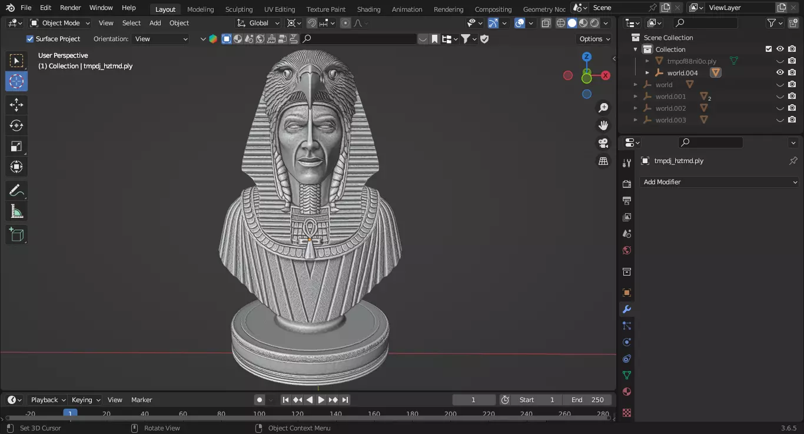Open the Particles properties tab
The width and height of the screenshot is (804, 434).
pyautogui.click(x=627, y=326)
